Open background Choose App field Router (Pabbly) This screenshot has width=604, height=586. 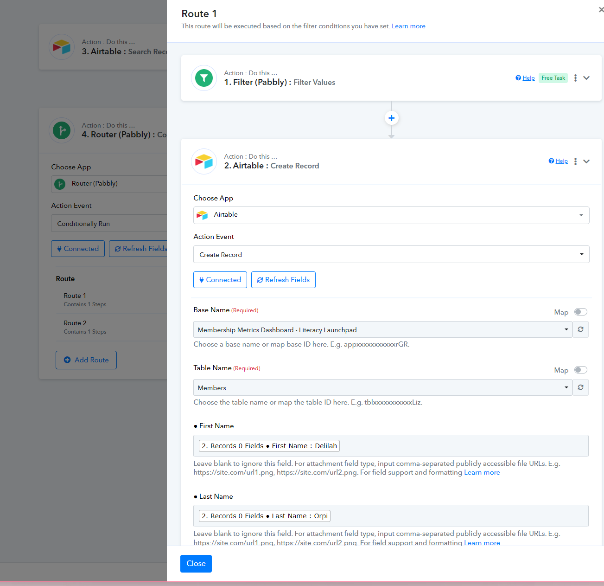109,184
